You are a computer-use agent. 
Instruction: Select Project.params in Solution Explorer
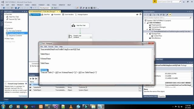click(x=156, y=25)
